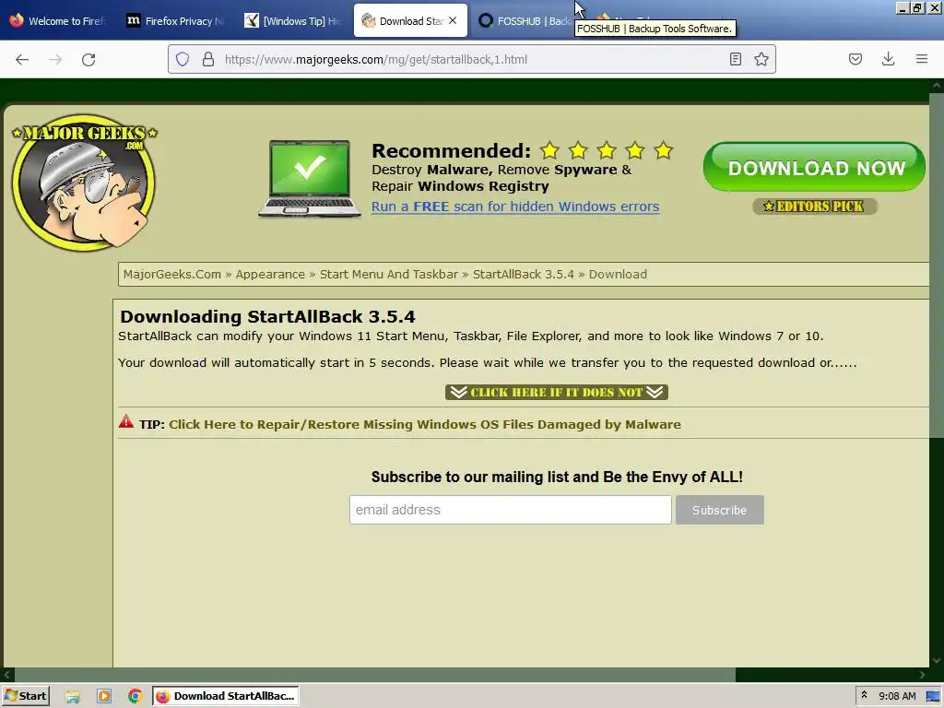Open the Windows Start button
The image size is (944, 708).
click(26, 696)
